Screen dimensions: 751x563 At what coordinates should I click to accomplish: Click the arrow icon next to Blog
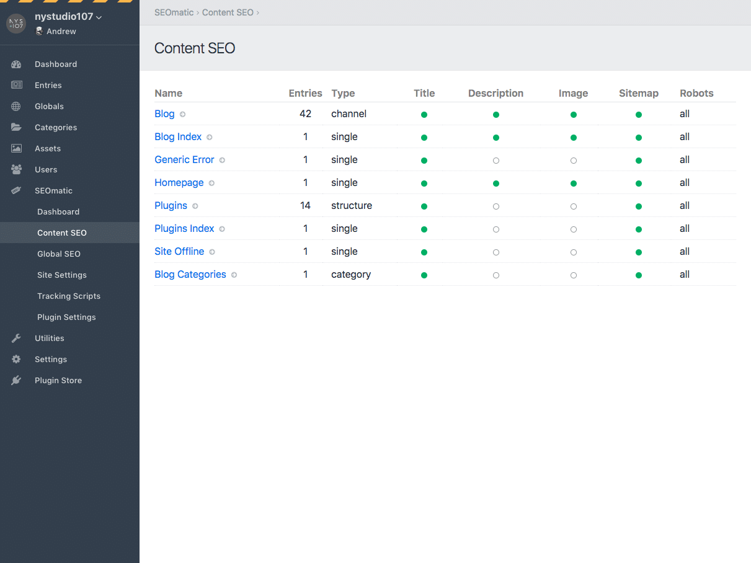[x=182, y=115]
